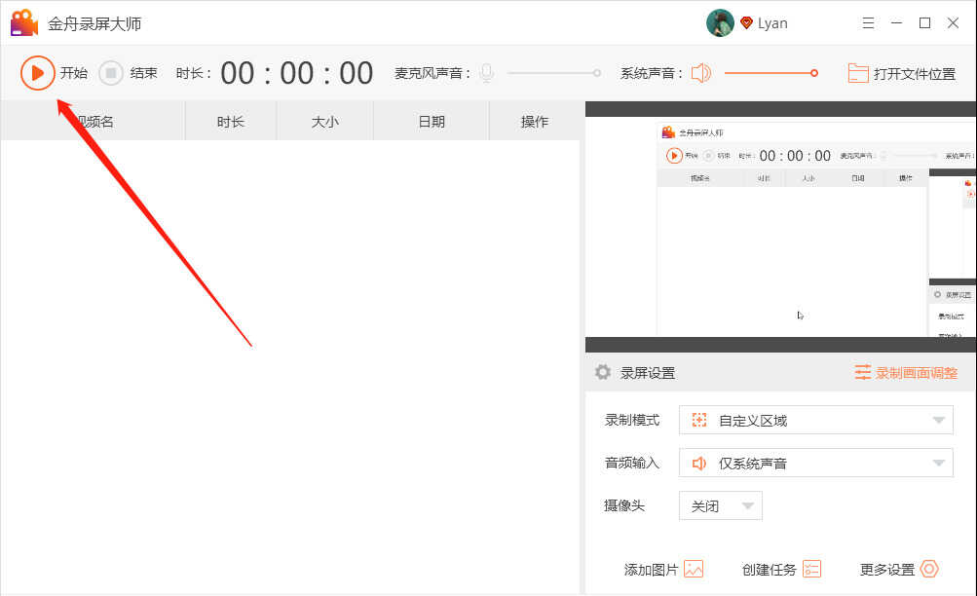Click the 结束 label

[143, 73]
